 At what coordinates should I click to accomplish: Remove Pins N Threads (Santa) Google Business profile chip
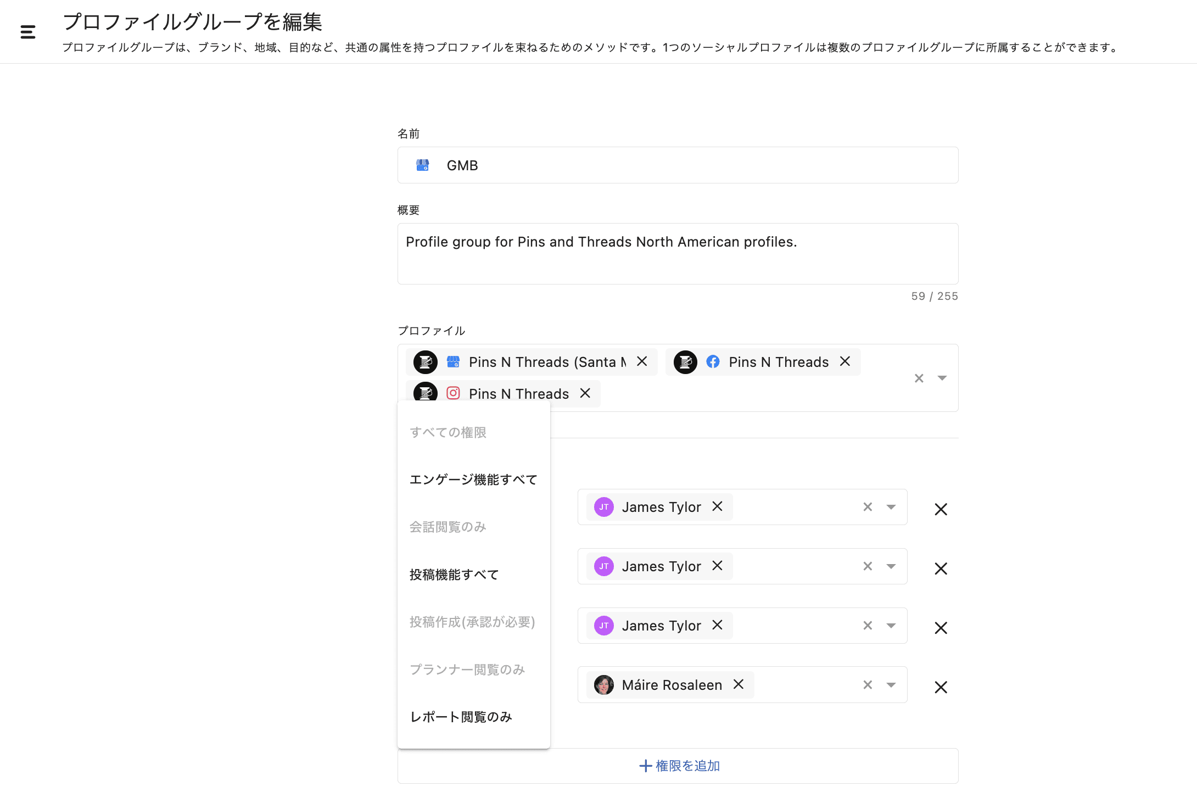(x=642, y=361)
